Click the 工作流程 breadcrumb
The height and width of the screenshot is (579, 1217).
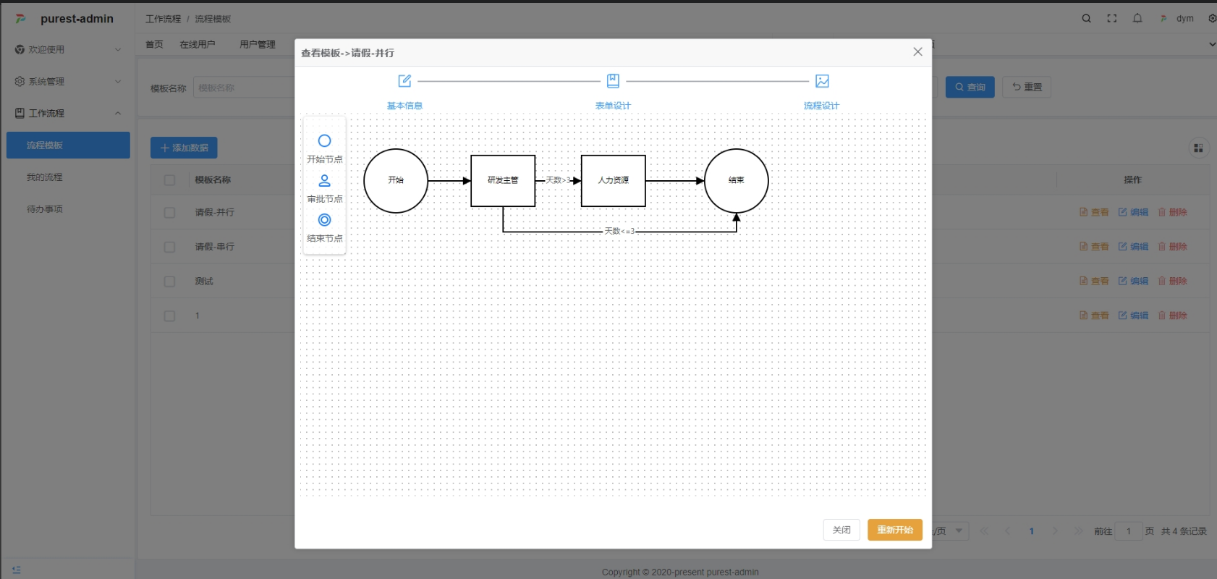[164, 19]
